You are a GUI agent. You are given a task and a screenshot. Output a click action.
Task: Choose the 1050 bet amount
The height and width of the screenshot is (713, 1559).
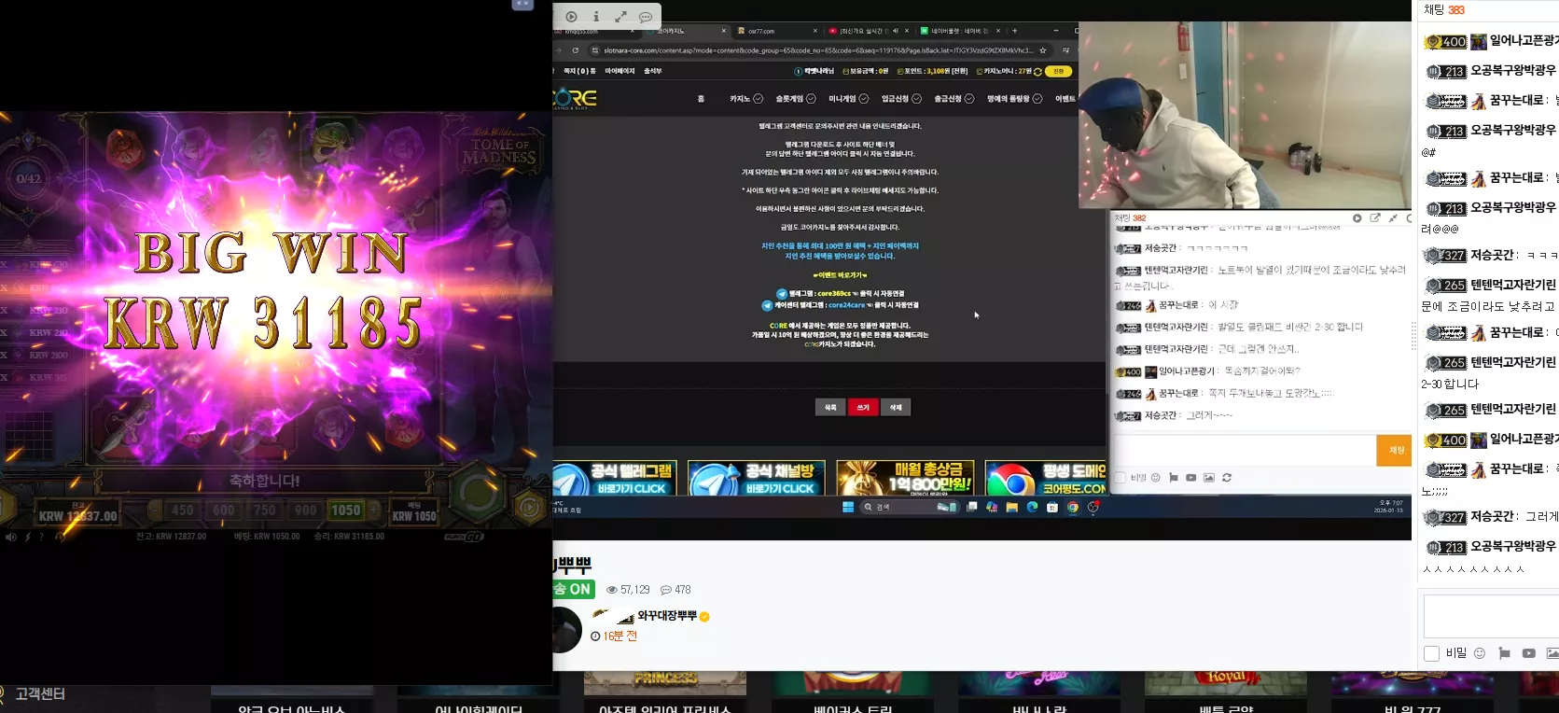click(345, 510)
